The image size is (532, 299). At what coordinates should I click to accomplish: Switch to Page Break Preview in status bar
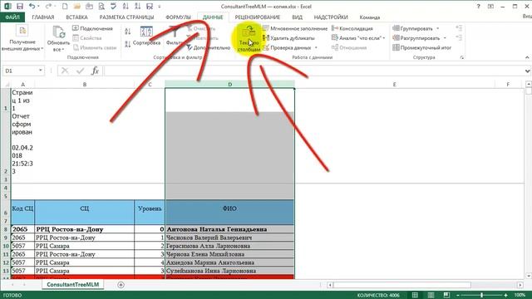pos(446,295)
